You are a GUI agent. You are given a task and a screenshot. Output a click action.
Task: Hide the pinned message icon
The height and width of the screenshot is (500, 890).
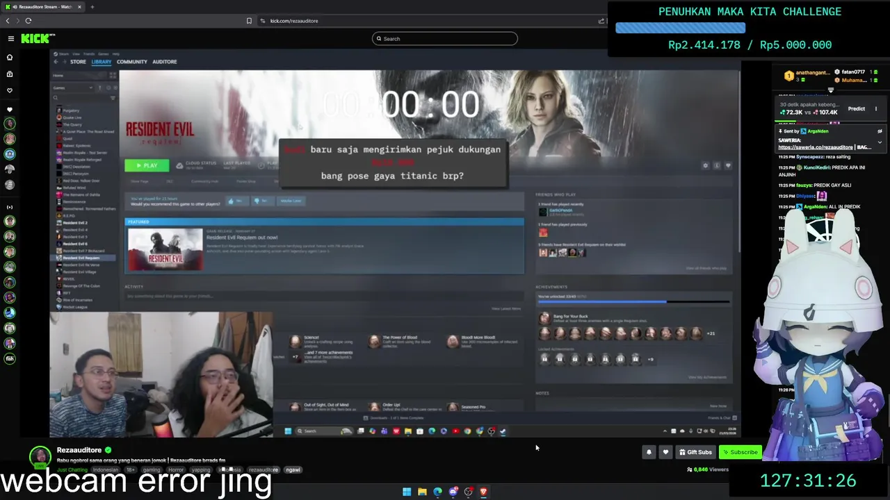coord(880,131)
